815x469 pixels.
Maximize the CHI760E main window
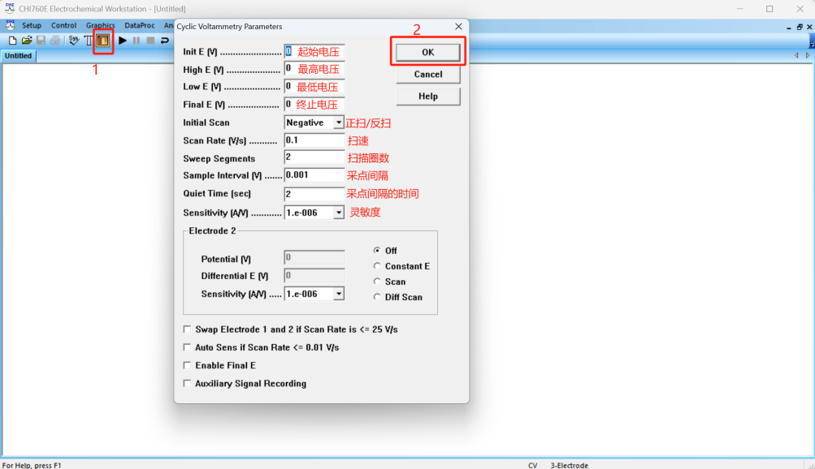click(769, 9)
